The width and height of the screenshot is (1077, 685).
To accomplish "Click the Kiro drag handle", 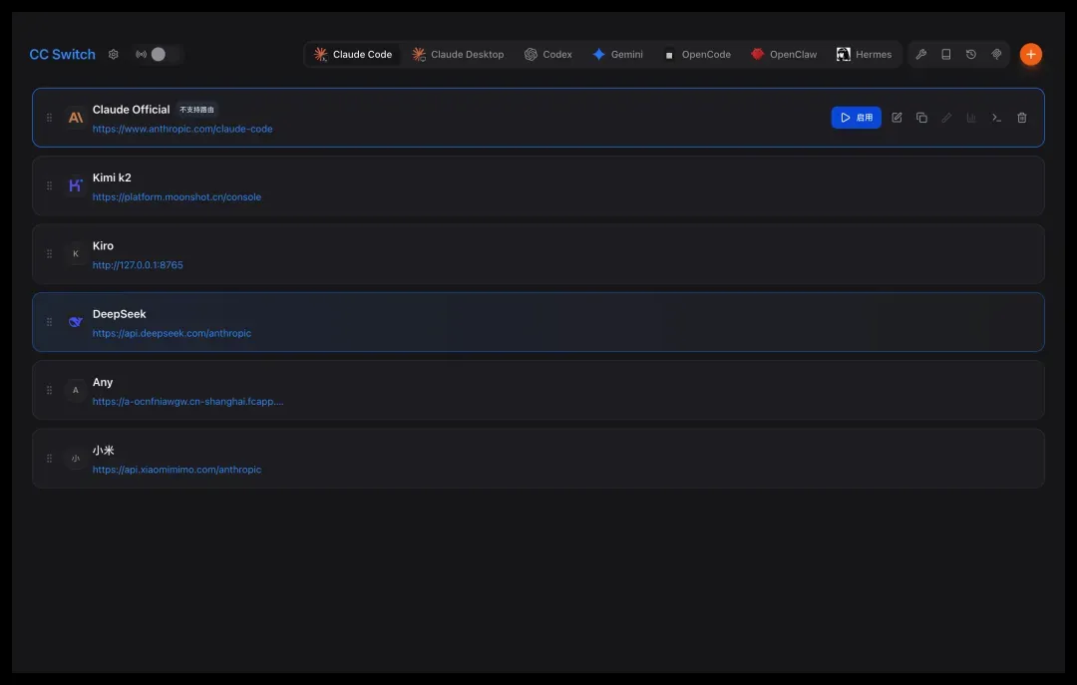I will pos(50,253).
